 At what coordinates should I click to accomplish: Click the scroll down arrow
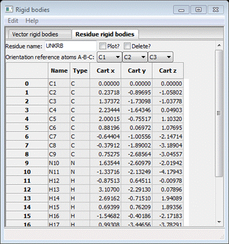click(219, 222)
